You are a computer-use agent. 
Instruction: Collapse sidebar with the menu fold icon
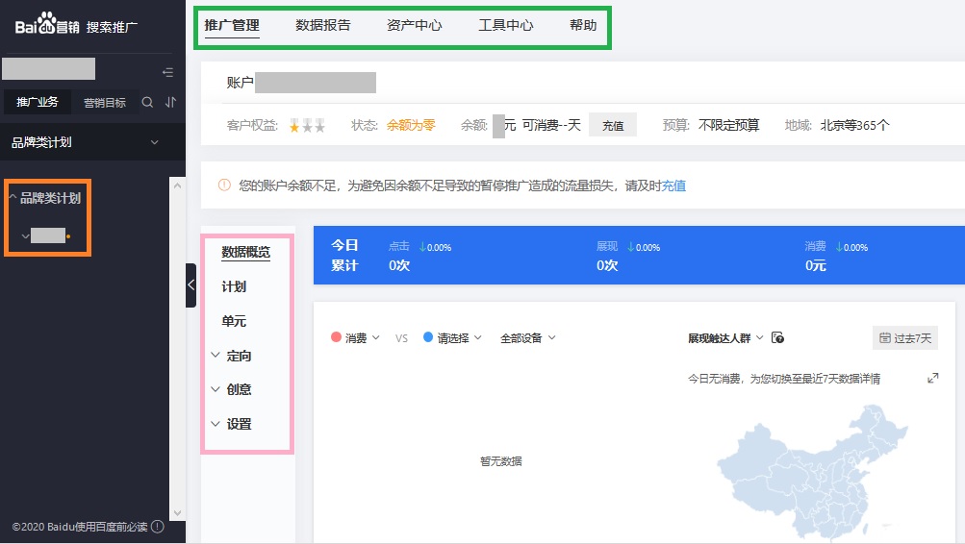(x=168, y=72)
